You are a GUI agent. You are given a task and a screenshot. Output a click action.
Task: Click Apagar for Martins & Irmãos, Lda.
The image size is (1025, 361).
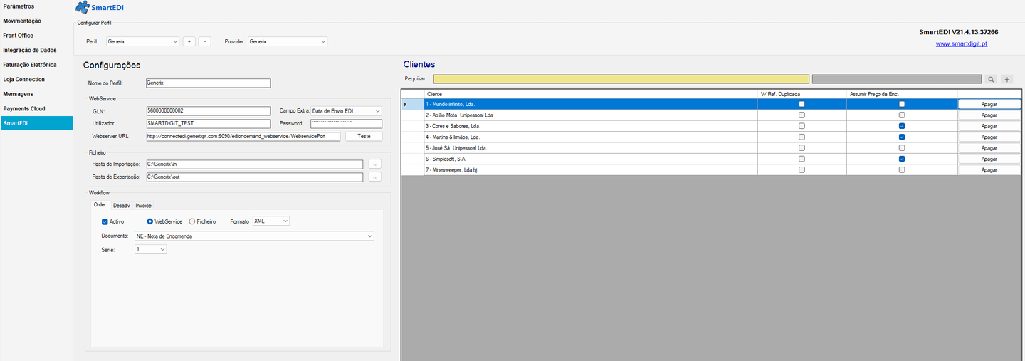pos(989,137)
